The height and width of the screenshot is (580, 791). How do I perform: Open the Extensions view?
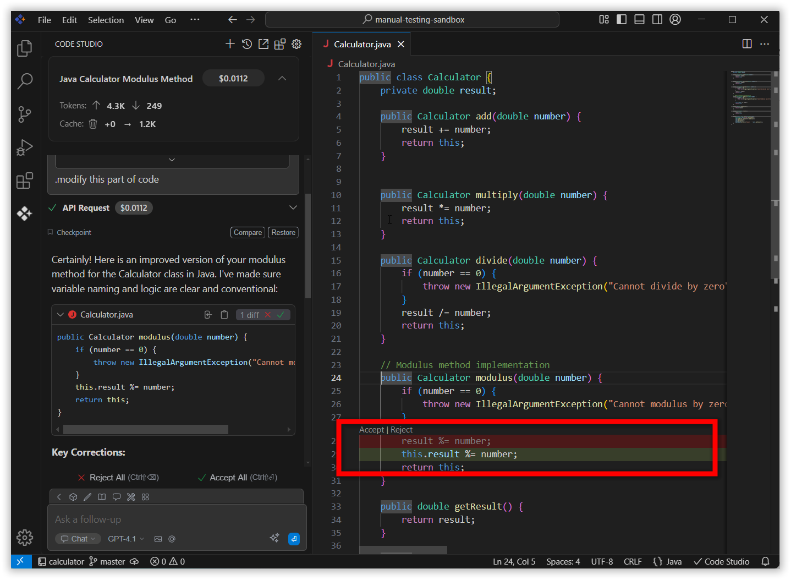point(25,180)
